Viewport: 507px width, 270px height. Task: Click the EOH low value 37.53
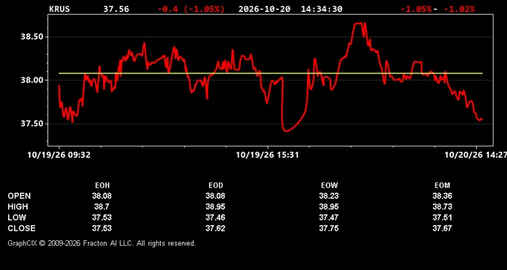[102, 217]
